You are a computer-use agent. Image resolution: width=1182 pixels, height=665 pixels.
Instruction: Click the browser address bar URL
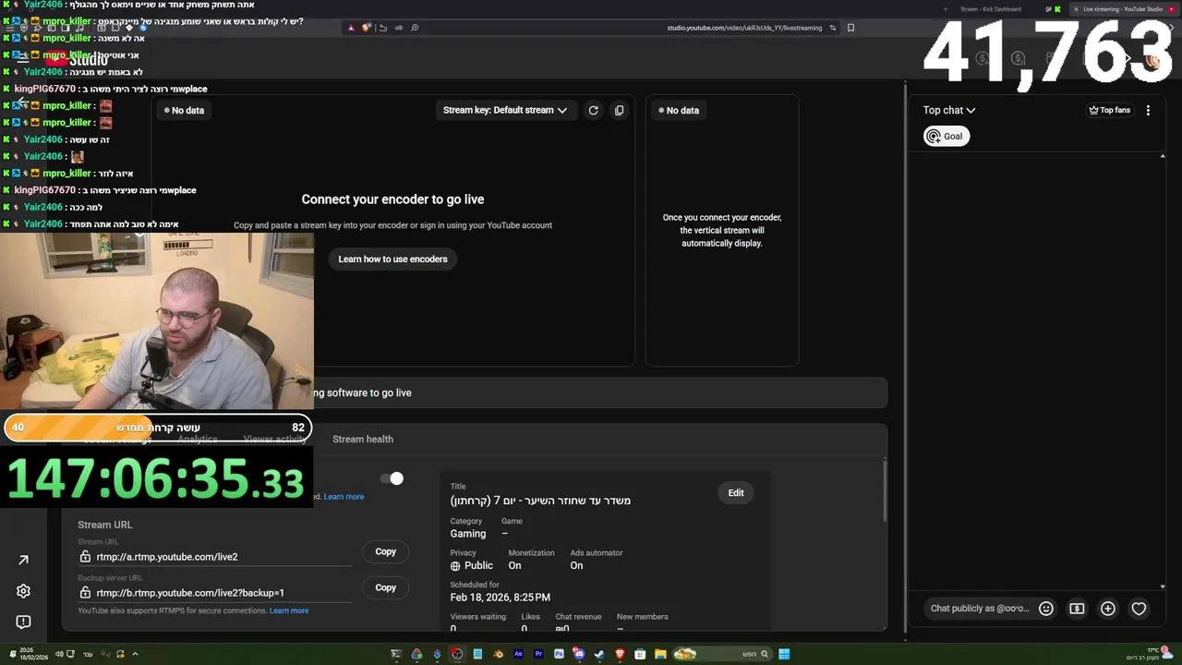click(x=744, y=28)
